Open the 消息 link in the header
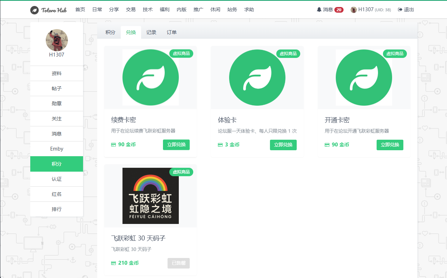 click(328, 10)
